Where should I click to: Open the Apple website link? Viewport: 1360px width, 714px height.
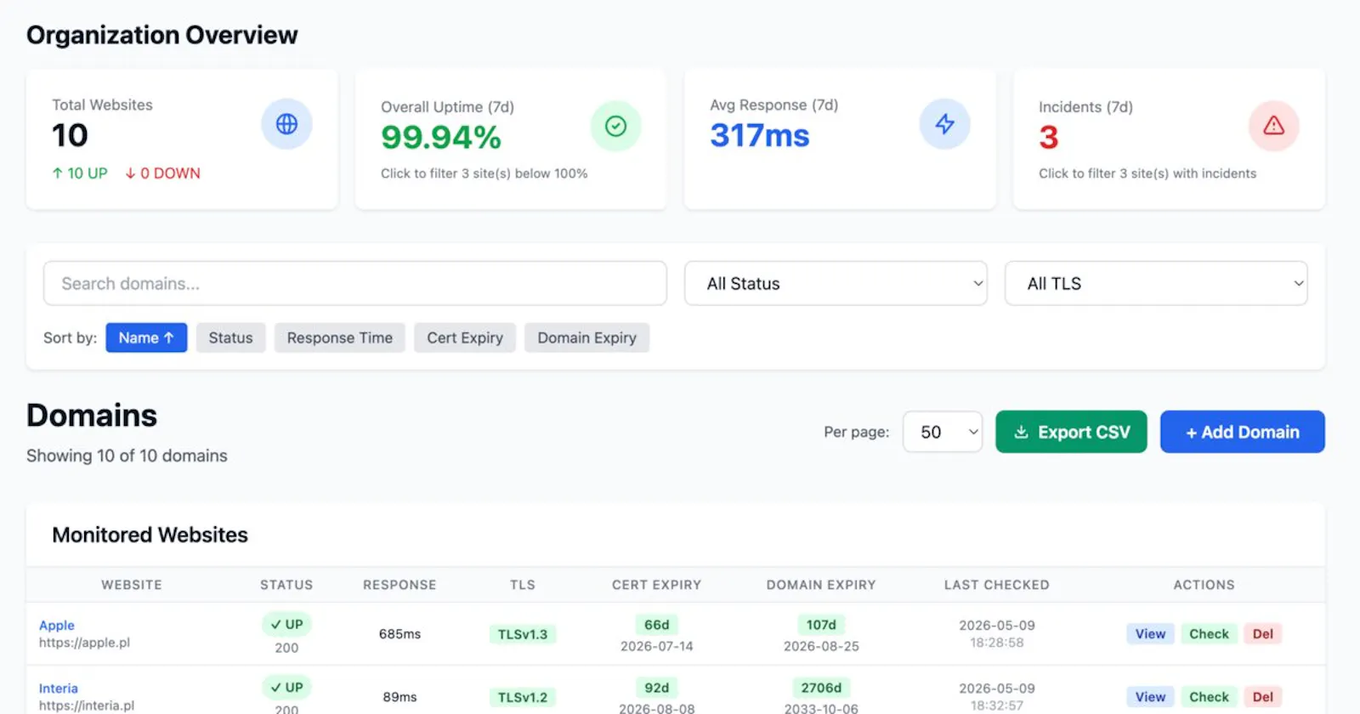57,625
